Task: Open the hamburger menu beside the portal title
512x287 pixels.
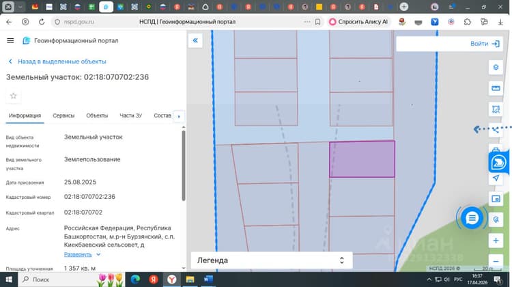Action: point(10,40)
